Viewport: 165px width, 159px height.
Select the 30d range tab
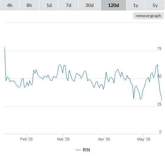tap(89, 5)
